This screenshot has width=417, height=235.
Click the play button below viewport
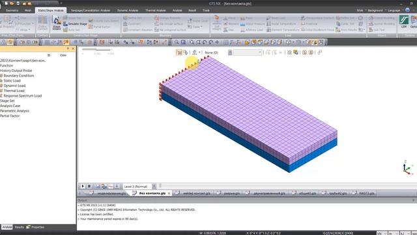tap(83, 186)
